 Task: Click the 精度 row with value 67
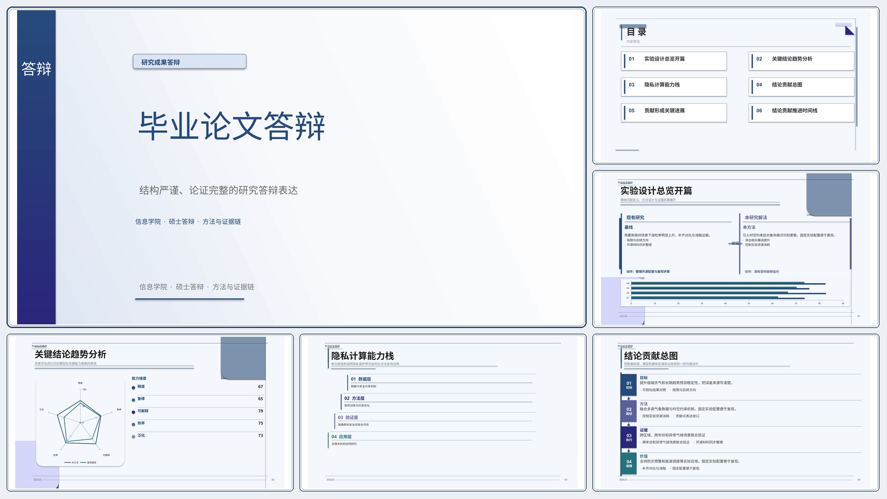click(197, 387)
